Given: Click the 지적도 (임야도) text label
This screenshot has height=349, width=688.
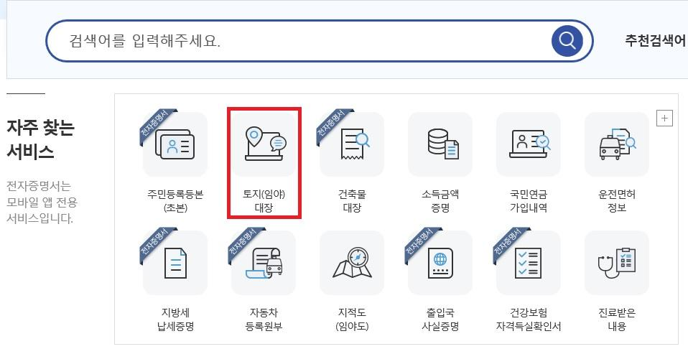Looking at the screenshot, I should coord(352,319).
